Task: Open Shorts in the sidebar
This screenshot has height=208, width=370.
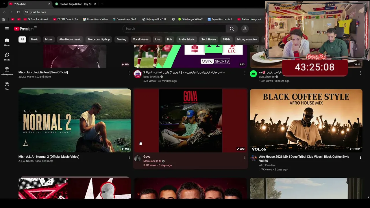Action: pos(7,57)
